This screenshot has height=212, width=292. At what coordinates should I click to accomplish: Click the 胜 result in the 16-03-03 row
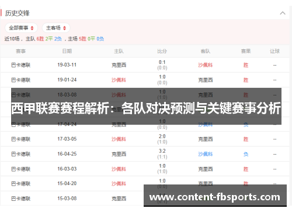pos(246,169)
